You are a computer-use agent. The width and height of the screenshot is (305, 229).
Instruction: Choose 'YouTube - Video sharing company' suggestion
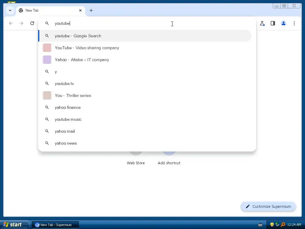click(145, 48)
